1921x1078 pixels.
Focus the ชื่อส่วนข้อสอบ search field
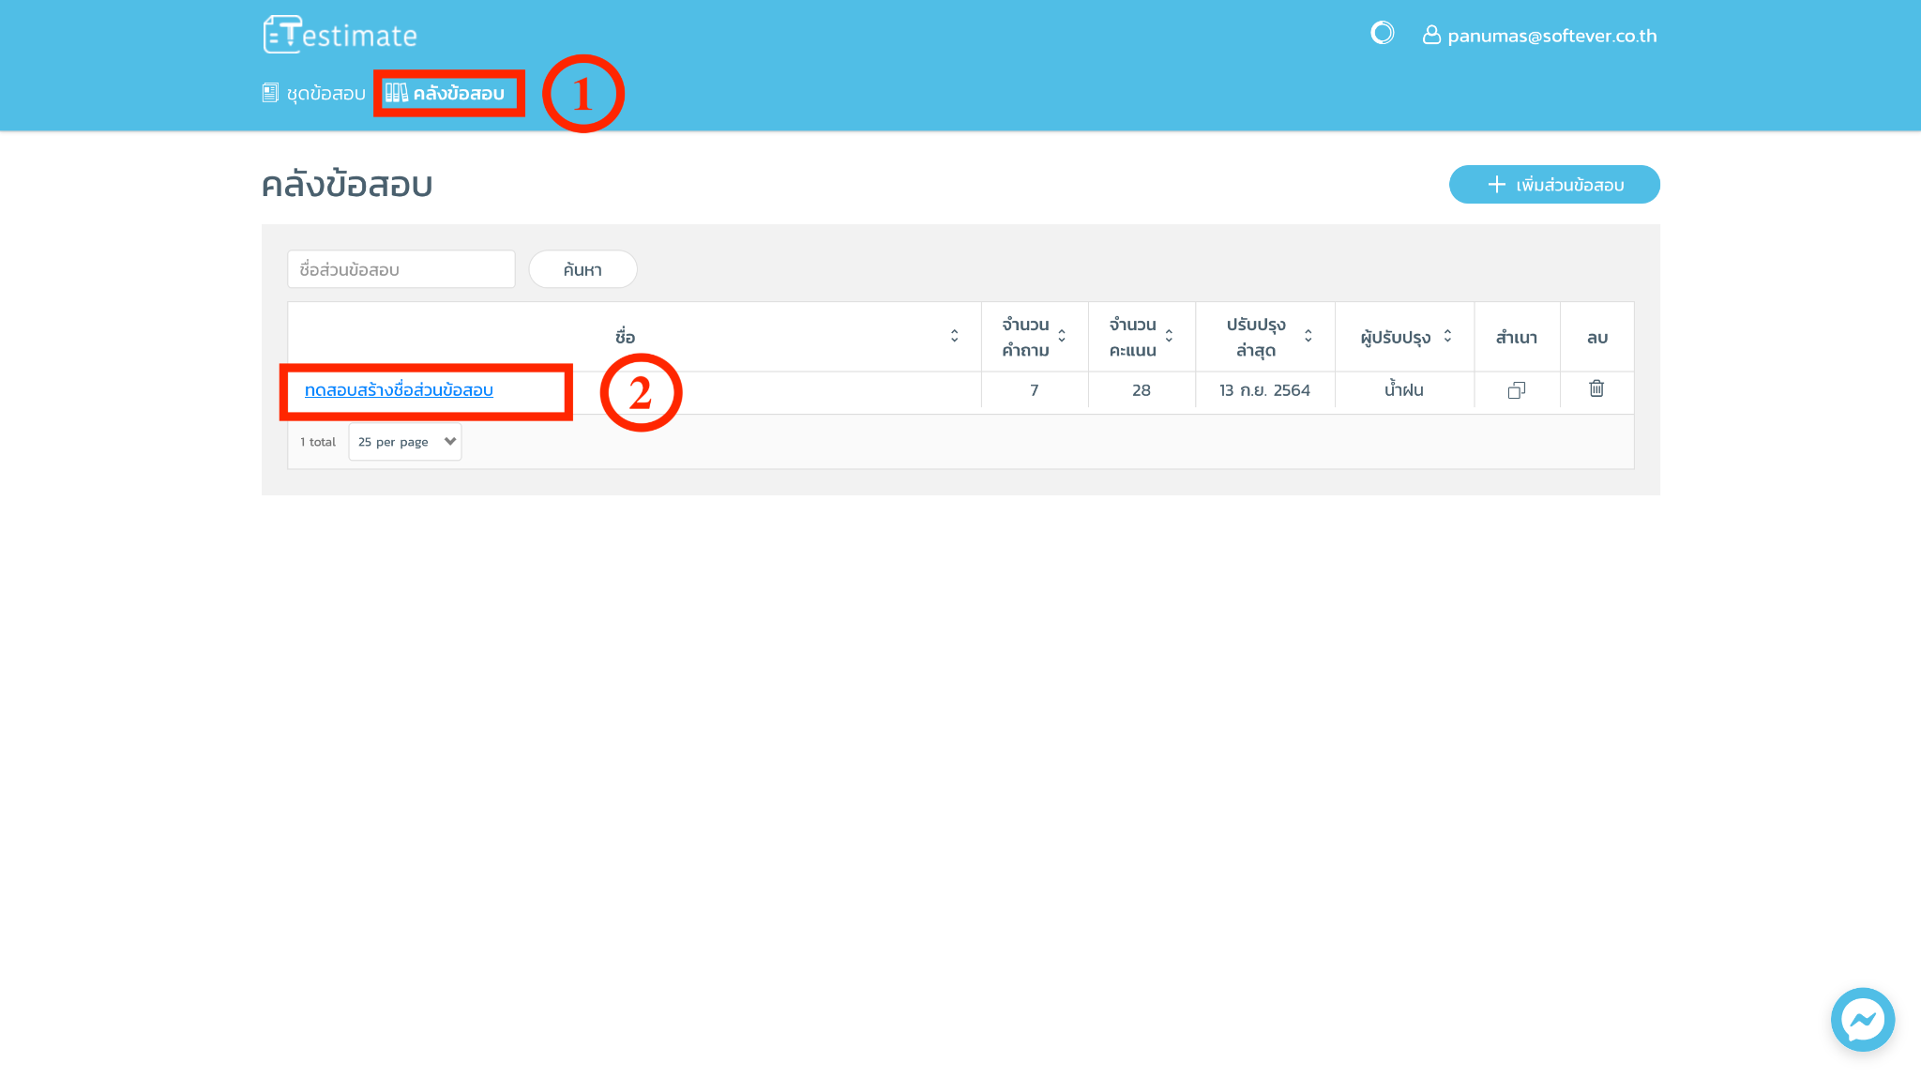click(401, 269)
